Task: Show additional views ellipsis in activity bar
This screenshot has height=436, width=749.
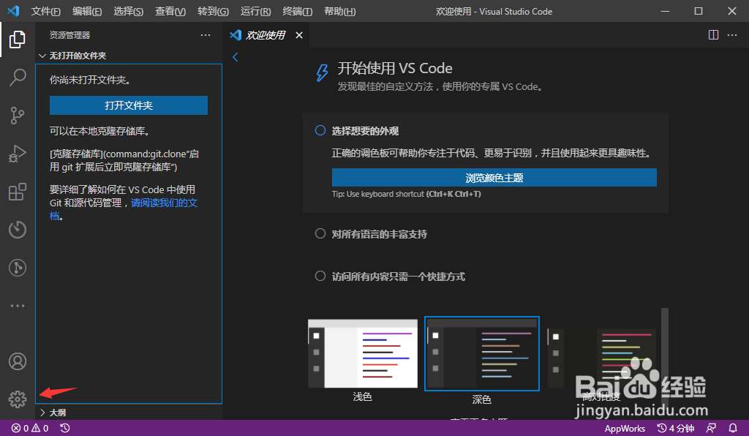Action: pos(18,306)
